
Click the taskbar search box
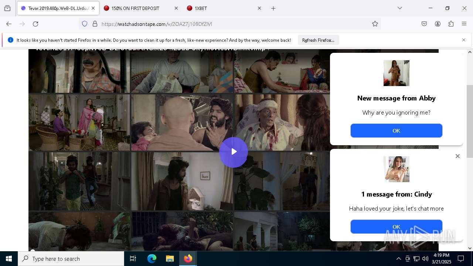(x=71, y=259)
